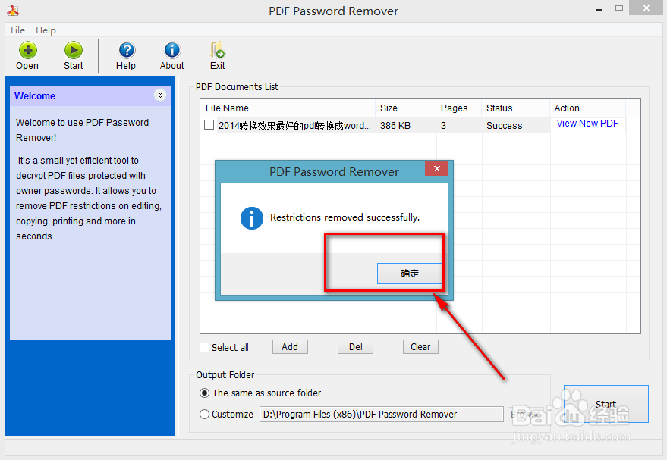Click the pages value '3' cell

click(x=444, y=126)
